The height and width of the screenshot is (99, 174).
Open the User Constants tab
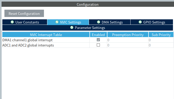25,22
